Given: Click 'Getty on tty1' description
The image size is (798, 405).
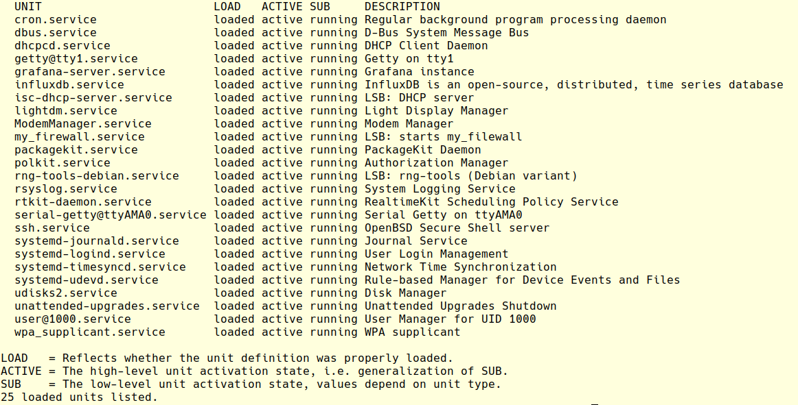Looking at the screenshot, I should coord(409,59).
